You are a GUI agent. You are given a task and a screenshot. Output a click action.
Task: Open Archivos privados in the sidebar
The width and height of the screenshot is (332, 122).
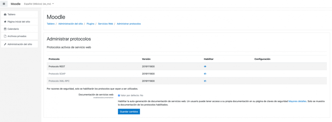click(x=19, y=36)
